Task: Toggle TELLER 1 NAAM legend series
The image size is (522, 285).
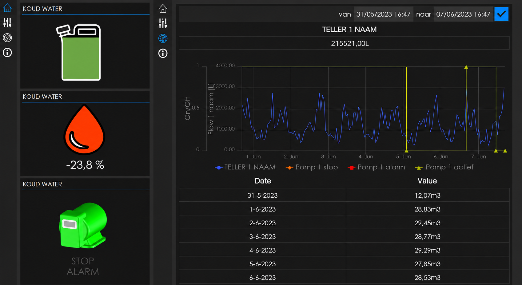Action: coord(245,167)
